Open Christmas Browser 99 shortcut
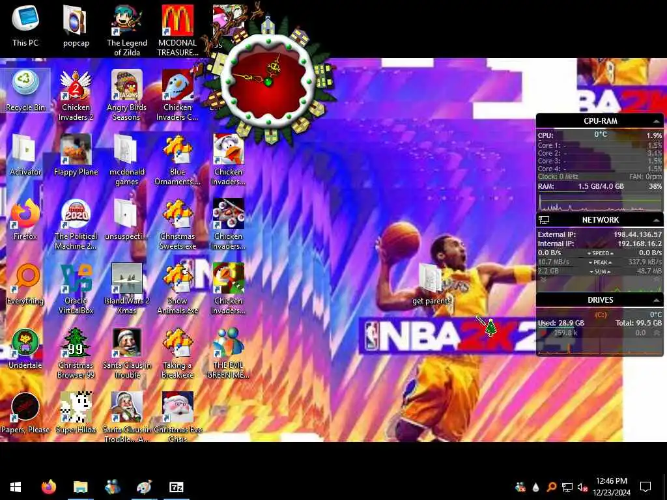Viewport: 667px width, 500px height. 76,354
